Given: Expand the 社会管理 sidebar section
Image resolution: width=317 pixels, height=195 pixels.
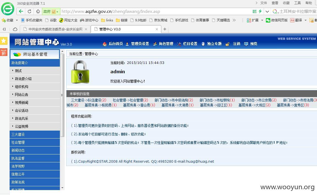Looking at the screenshot, I should click(35, 142).
